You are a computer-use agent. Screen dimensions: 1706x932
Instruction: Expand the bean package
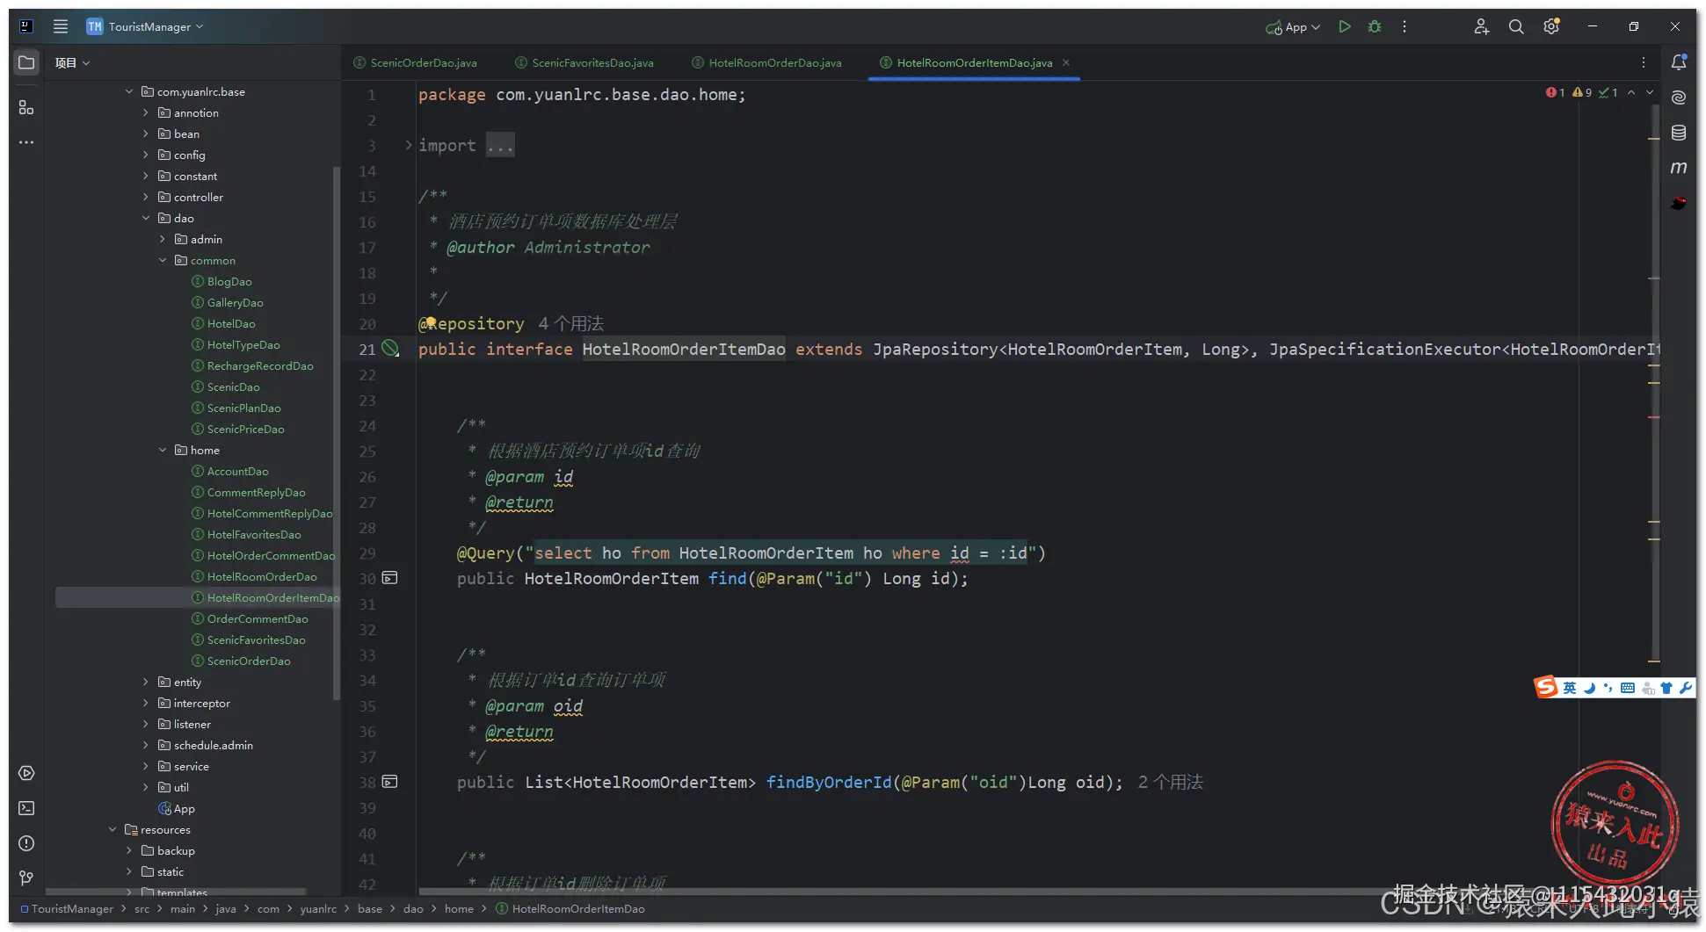[x=146, y=134]
